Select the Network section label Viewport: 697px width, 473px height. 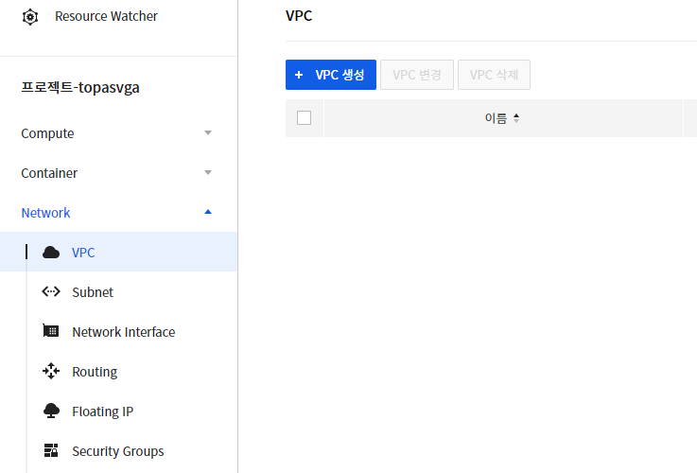45,213
